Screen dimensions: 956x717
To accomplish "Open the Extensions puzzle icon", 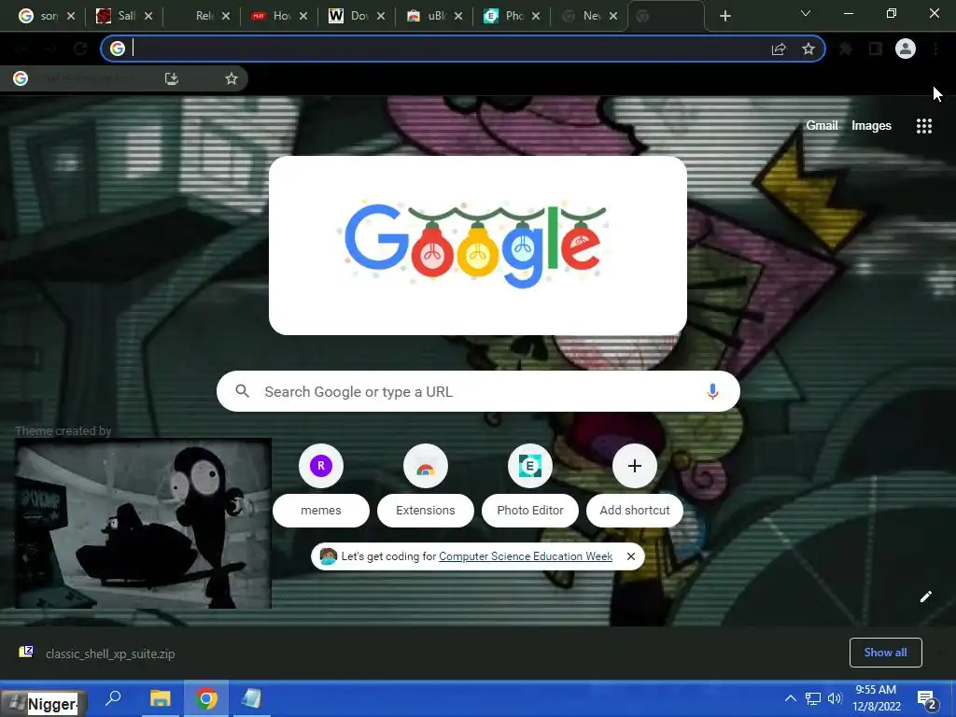I will tap(846, 49).
